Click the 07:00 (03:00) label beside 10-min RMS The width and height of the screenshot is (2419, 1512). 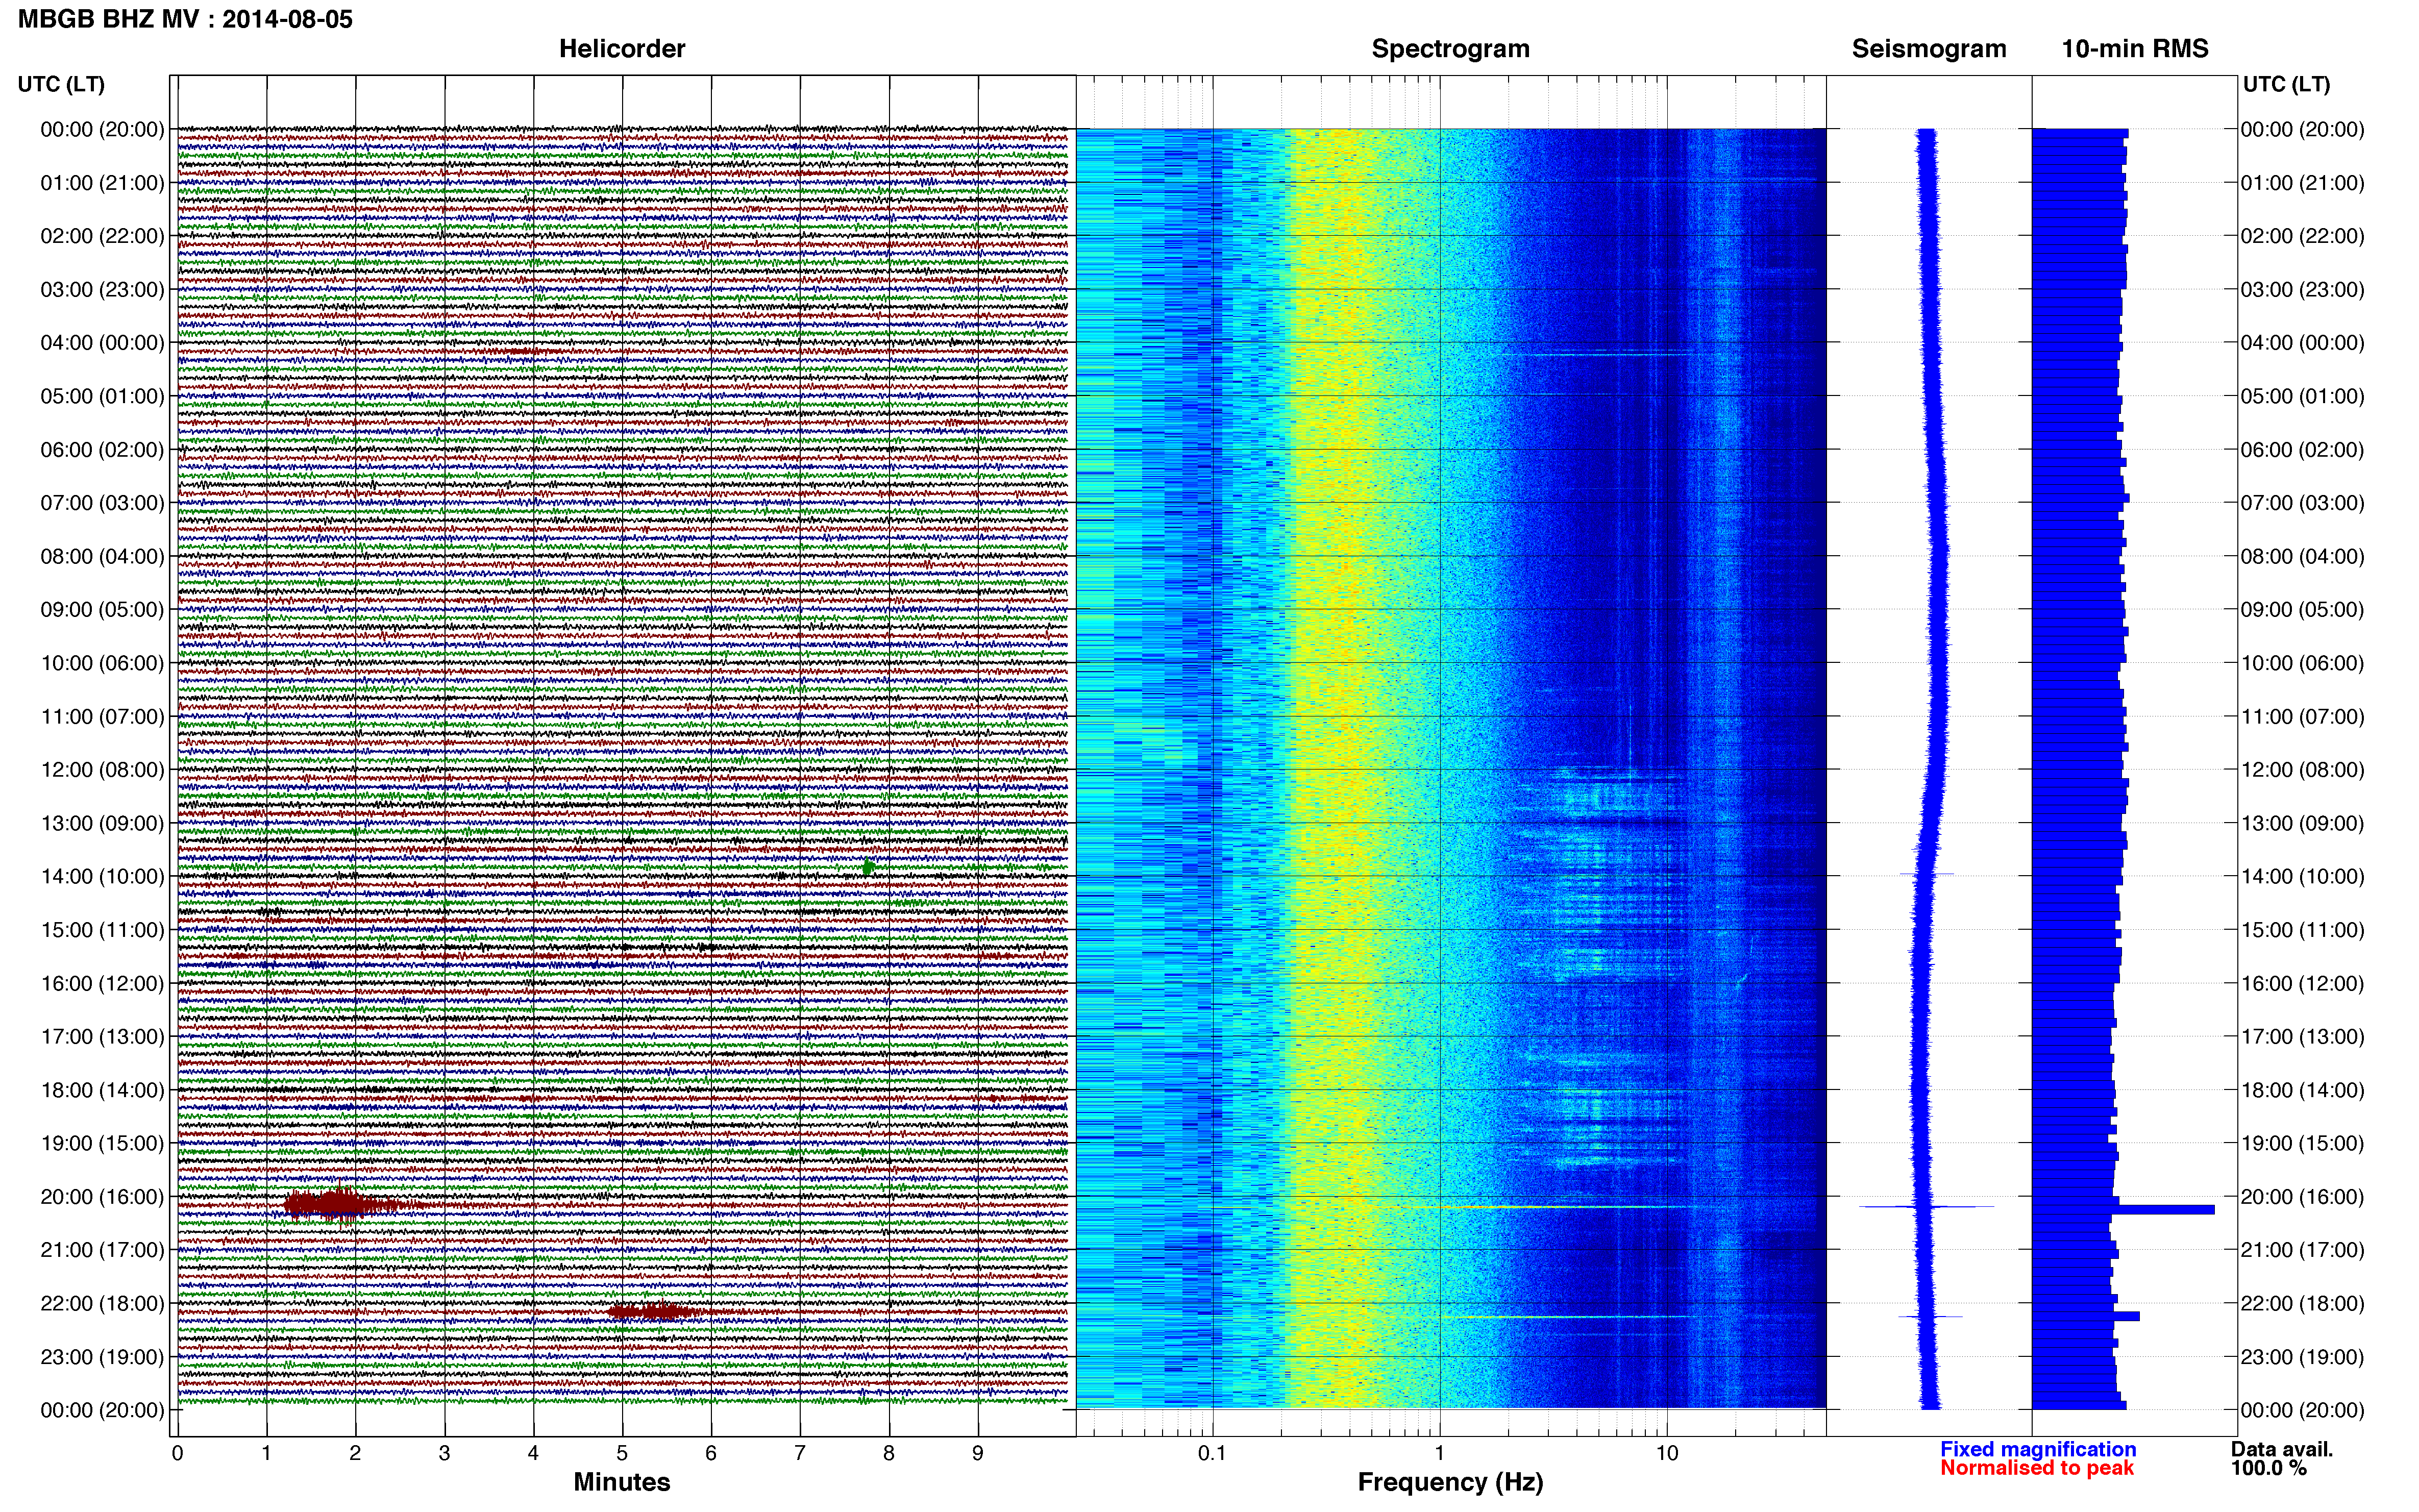(2303, 503)
